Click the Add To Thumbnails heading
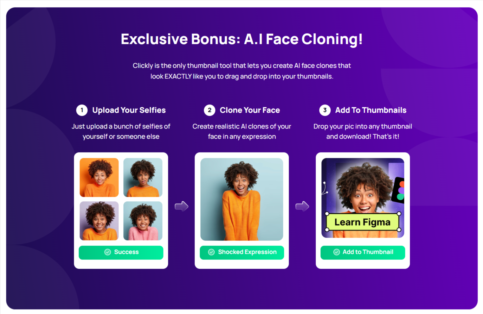Viewport: 483px width, 314px height. click(371, 110)
